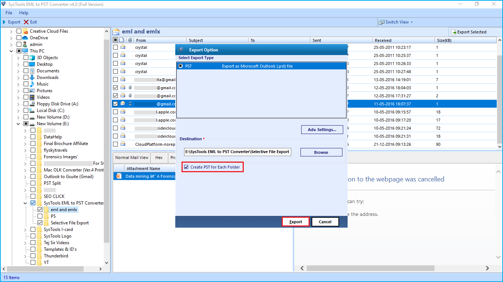Expand the Creative Cloud Files node
This screenshot has width=503, height=282.
tap(11, 31)
